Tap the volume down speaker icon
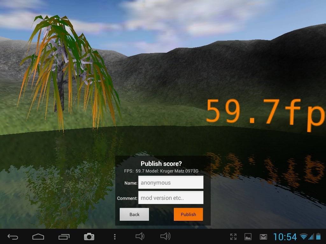 pos(140,236)
